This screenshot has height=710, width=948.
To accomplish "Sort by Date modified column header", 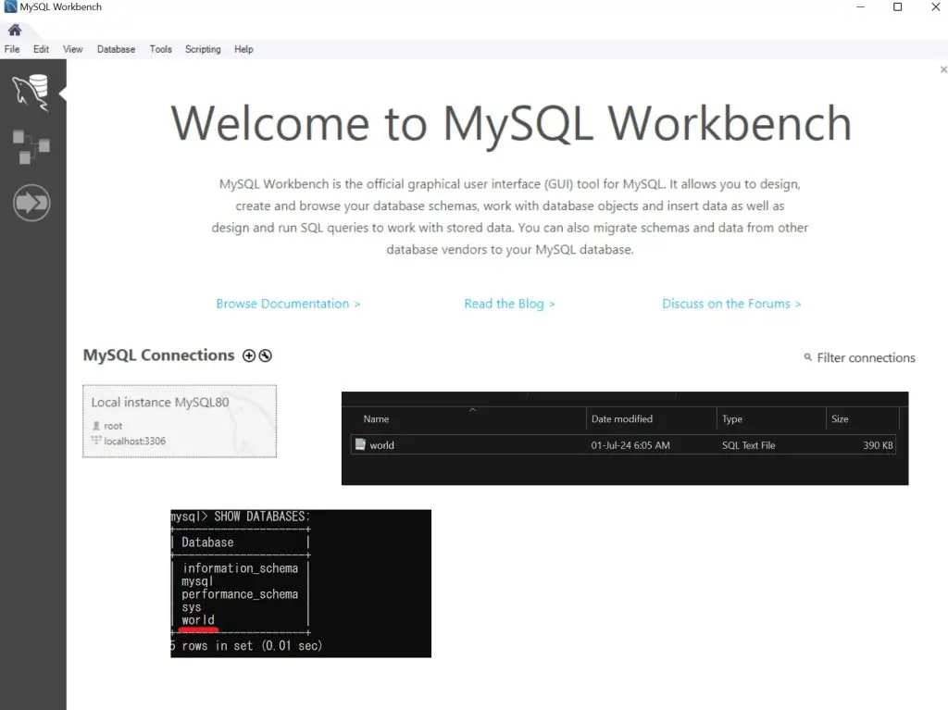I will tap(621, 418).
